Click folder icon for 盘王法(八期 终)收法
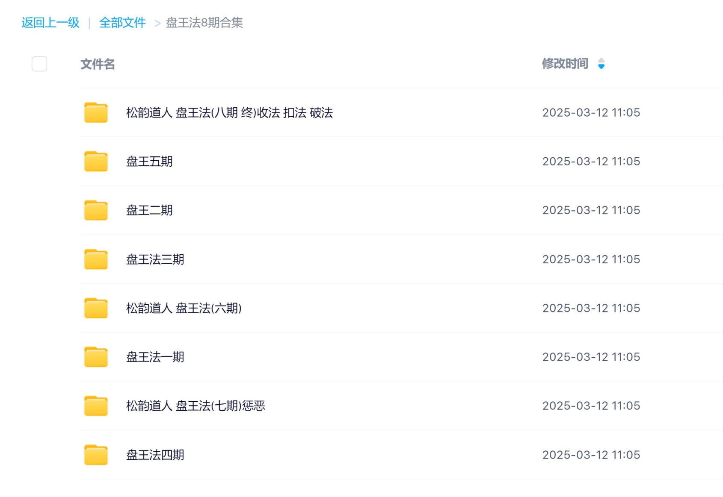This screenshot has width=723, height=497. click(x=96, y=113)
